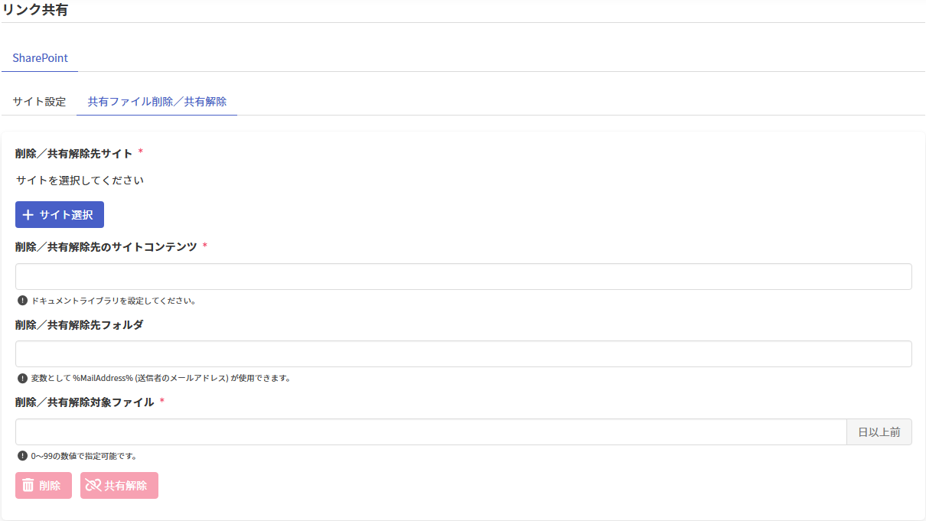
Task: Click the サイトを選択してください text
Action: point(80,181)
